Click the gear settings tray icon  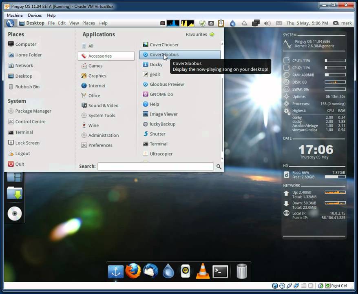tap(211, 23)
